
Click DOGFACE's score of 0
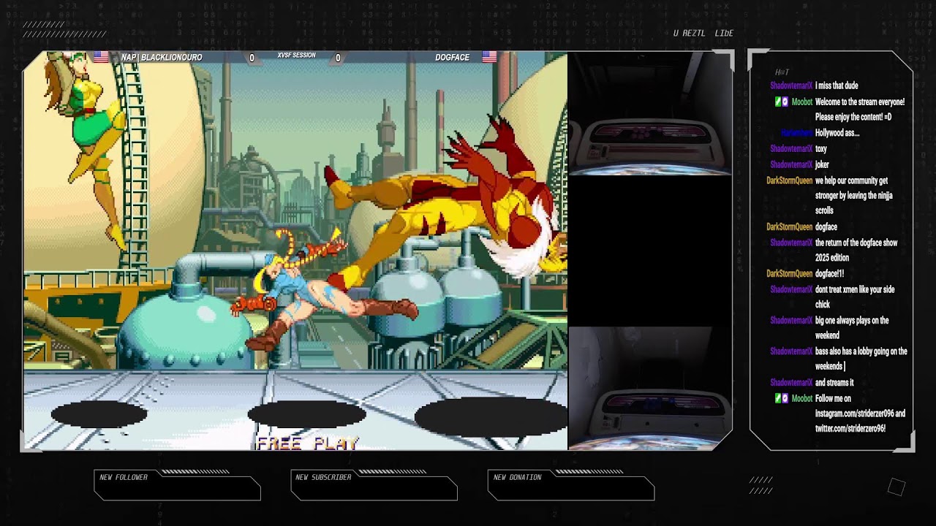click(x=337, y=58)
